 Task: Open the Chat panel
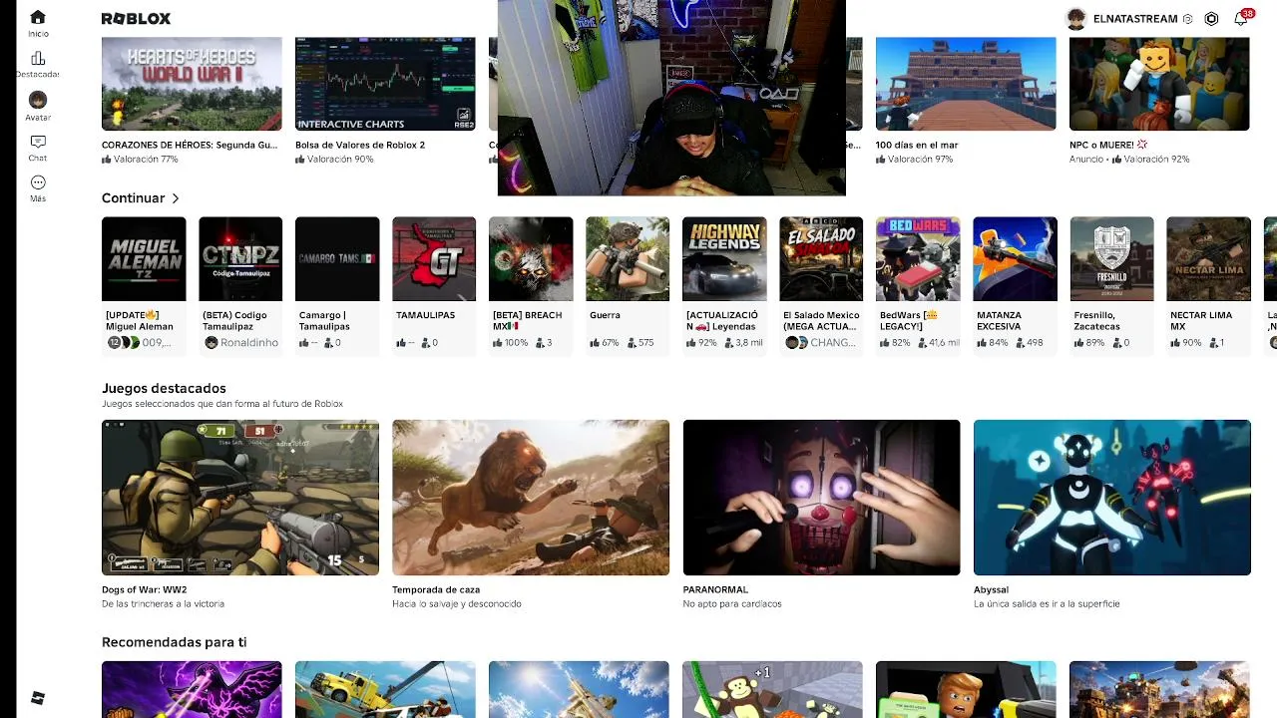pyautogui.click(x=38, y=148)
